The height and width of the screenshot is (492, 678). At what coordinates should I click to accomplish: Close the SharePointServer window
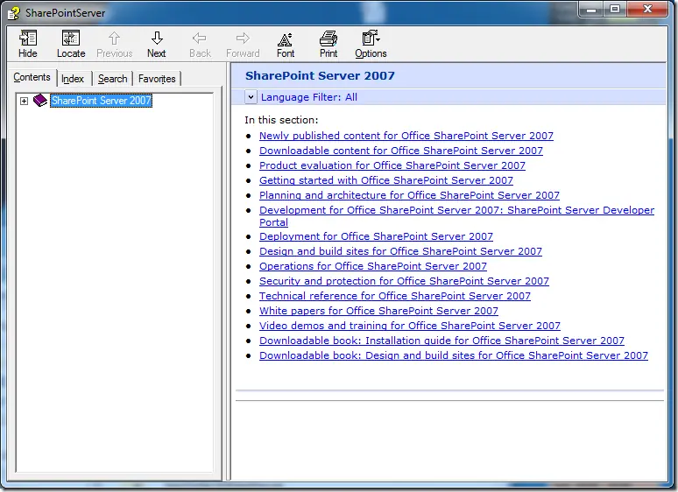647,10
